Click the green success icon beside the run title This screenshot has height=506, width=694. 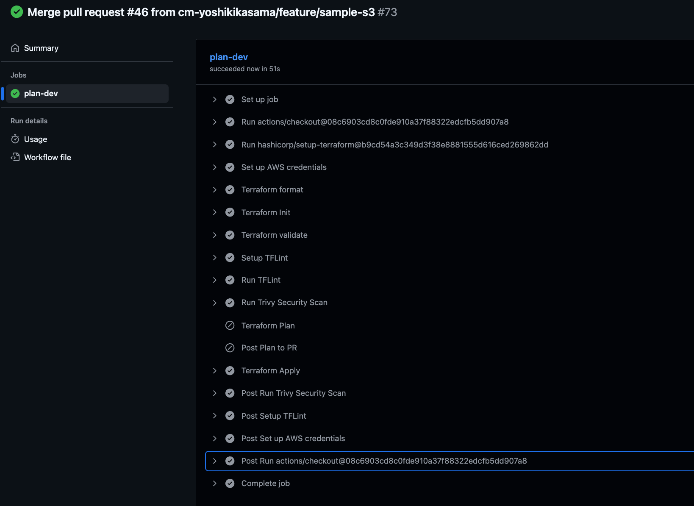pyautogui.click(x=17, y=12)
